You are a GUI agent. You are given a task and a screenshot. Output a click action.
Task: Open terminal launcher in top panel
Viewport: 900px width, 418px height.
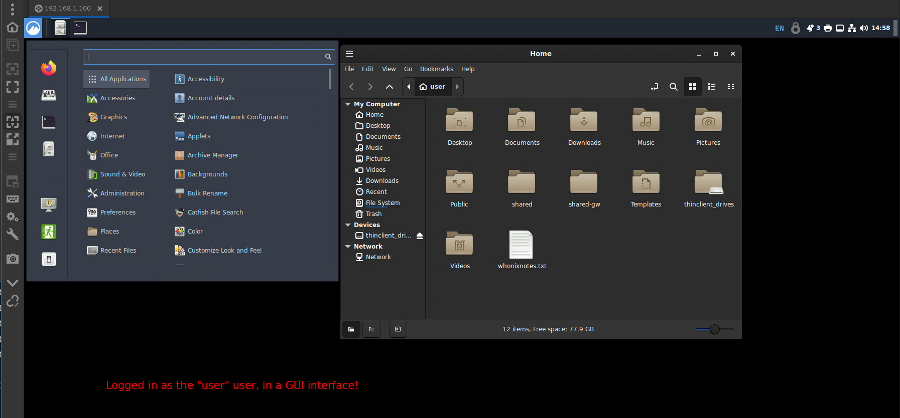tap(80, 28)
